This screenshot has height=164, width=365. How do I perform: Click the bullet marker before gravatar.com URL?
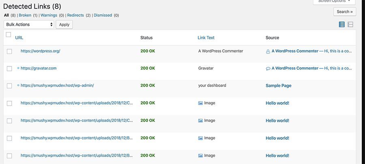(x=18, y=68)
